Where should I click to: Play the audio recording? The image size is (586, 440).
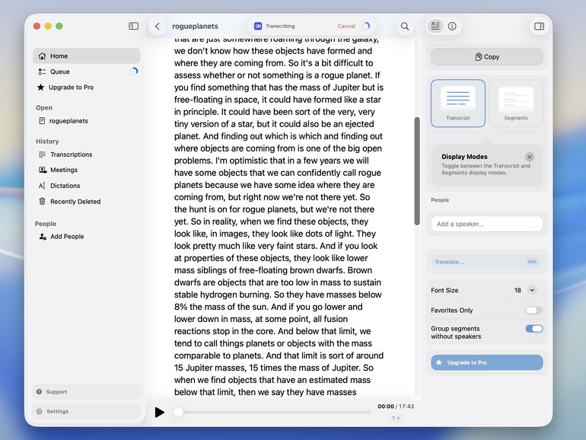tap(160, 412)
